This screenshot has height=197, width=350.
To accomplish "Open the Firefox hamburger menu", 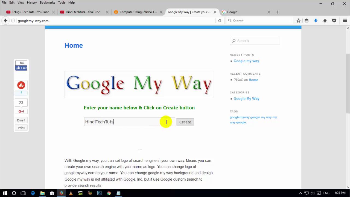I will tap(345, 21).
